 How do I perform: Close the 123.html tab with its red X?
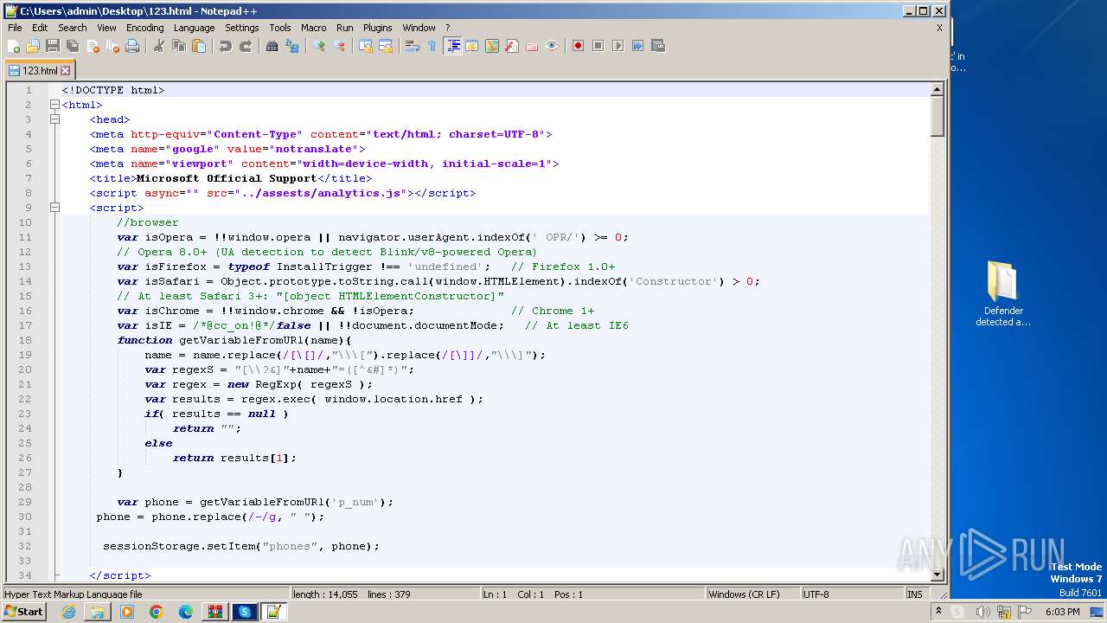pos(66,71)
